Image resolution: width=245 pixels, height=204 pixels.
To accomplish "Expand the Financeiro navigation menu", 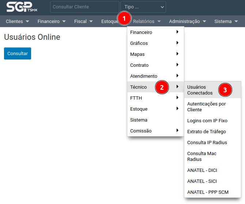I will [52, 22].
